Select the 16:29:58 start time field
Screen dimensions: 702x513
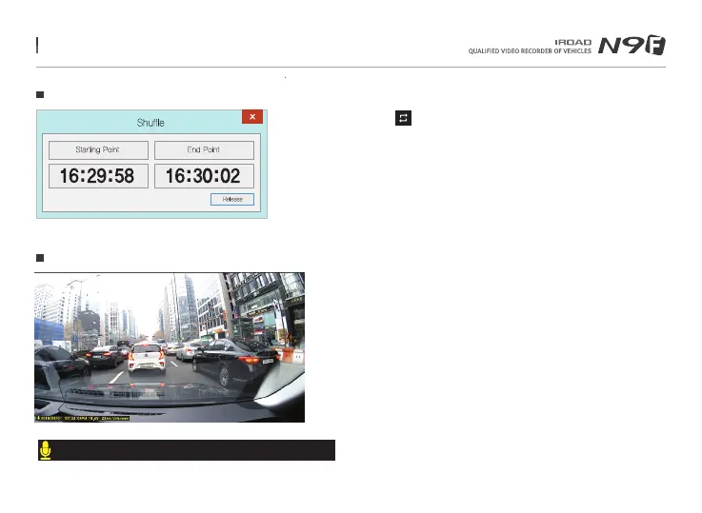[98, 176]
